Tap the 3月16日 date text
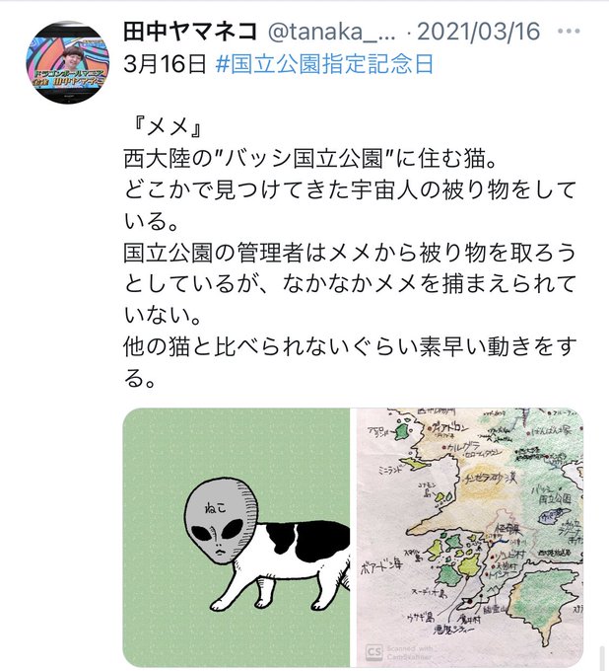 (165, 64)
